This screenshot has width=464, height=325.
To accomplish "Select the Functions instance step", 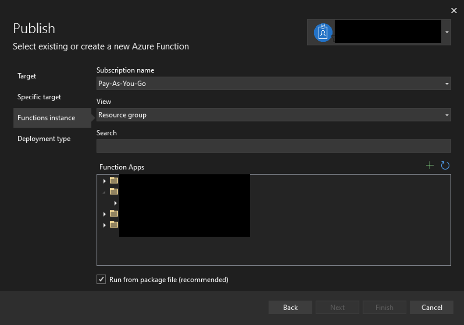I will coord(52,118).
